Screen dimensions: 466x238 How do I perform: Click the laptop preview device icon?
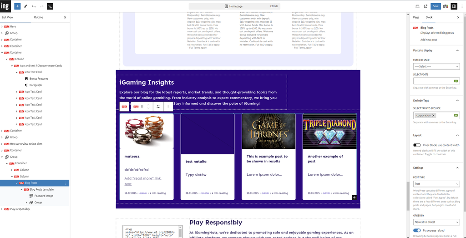click(418, 6)
